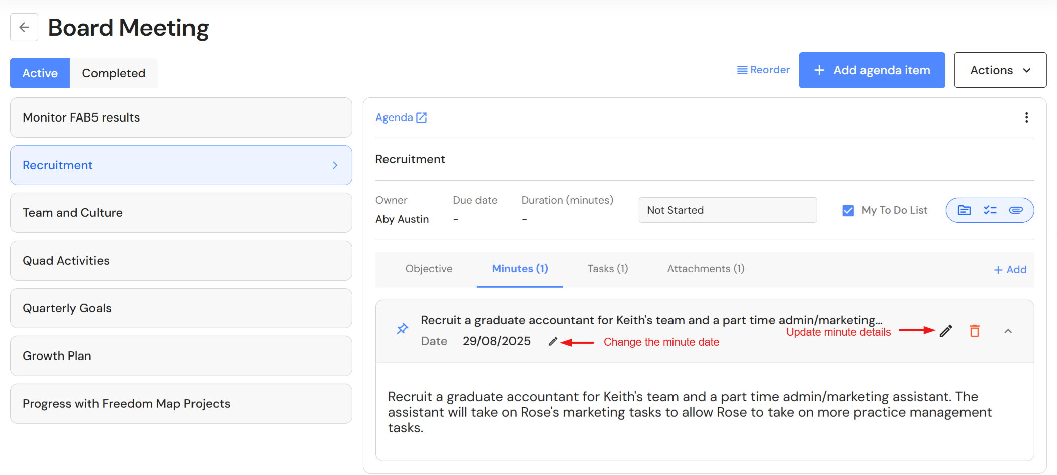The height and width of the screenshot is (475, 1057).
Task: Click the pin icon on the minute
Action: tap(403, 329)
